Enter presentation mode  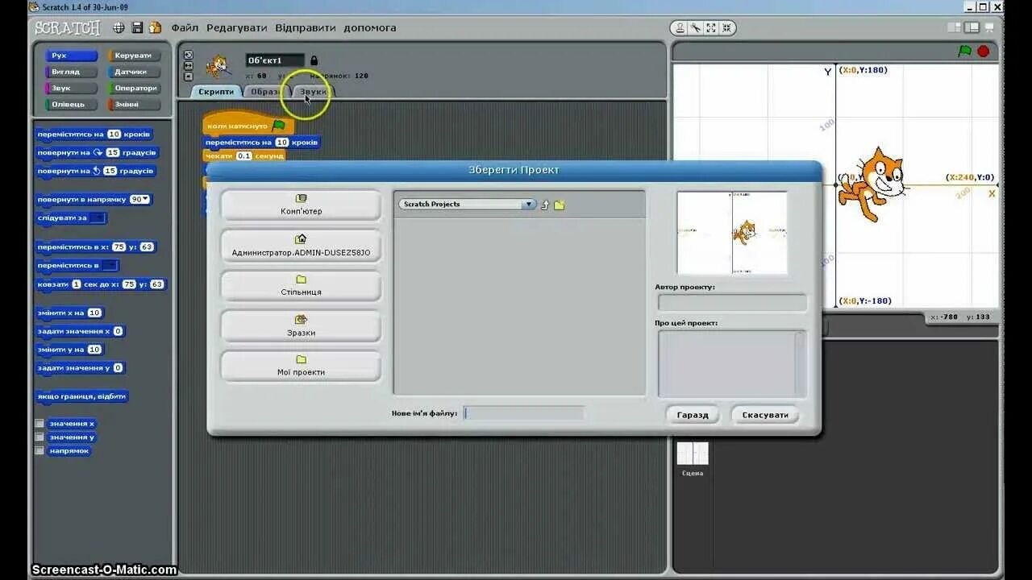(991, 27)
